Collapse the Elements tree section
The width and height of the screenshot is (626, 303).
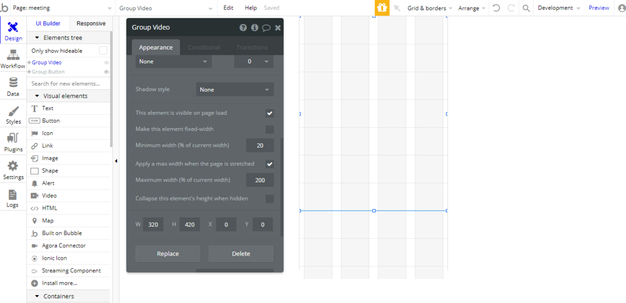69,38
